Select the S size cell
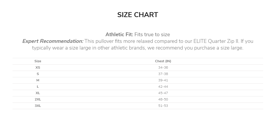The height and width of the screenshot is (119, 275). (38, 74)
